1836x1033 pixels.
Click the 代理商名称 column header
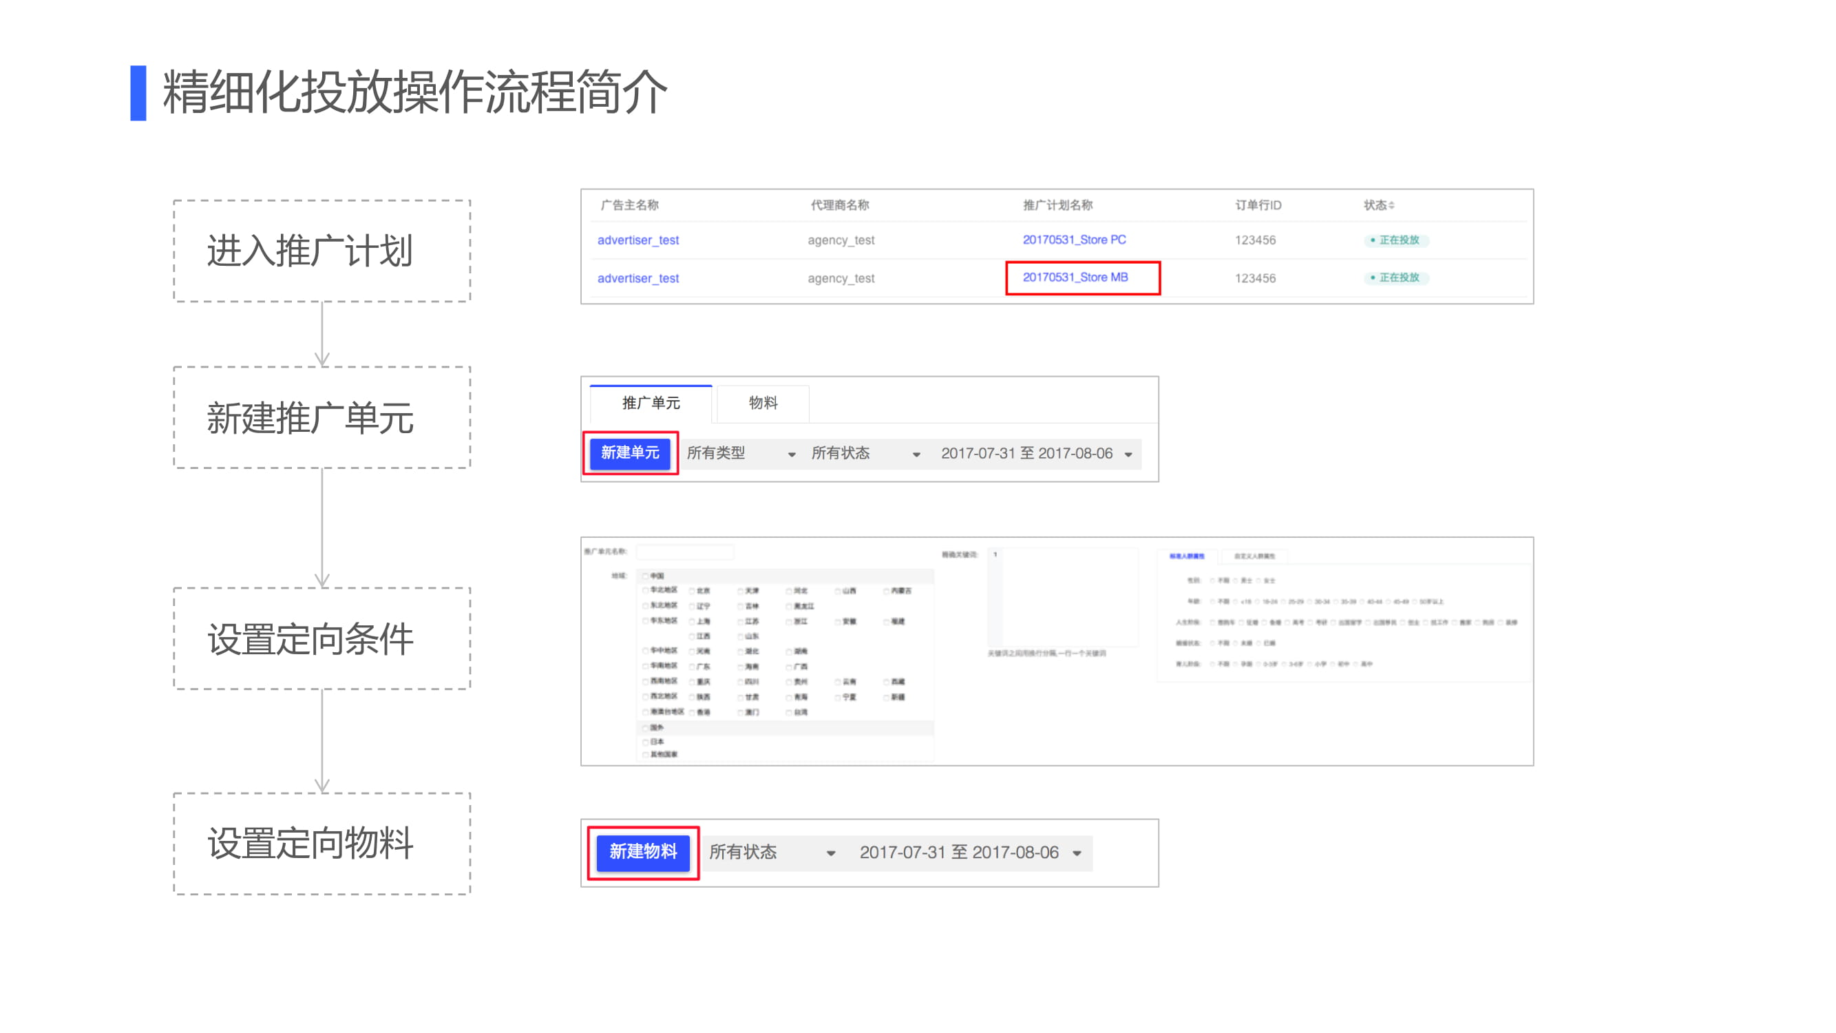tap(840, 205)
